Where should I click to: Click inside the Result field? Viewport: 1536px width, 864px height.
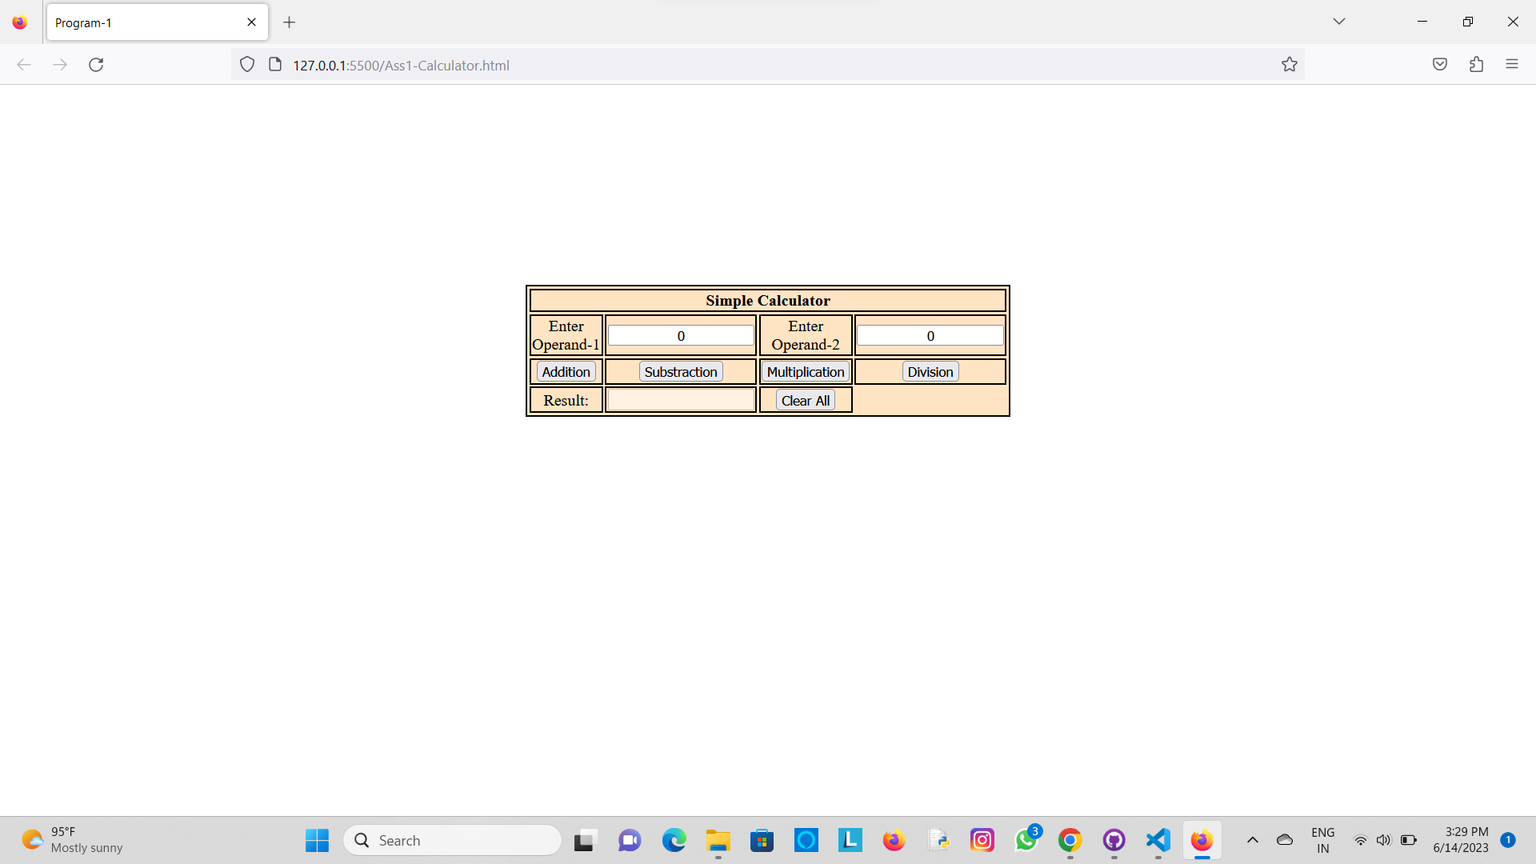point(680,399)
